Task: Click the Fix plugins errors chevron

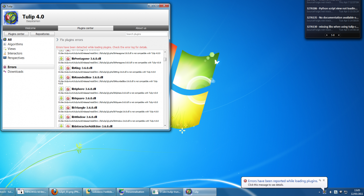Action: 58,40
